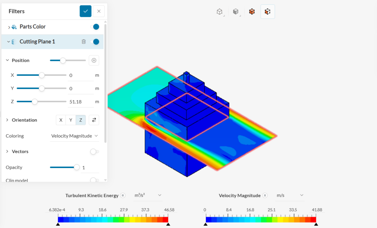Image resolution: width=377 pixels, height=228 pixels.
Task: Expand the Parts Color section
Action: click(x=9, y=27)
